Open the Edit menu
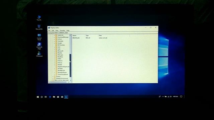214x120 pixels. coord(53,30)
